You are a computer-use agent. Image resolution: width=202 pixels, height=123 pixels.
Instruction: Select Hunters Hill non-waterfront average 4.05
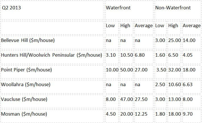188,55
